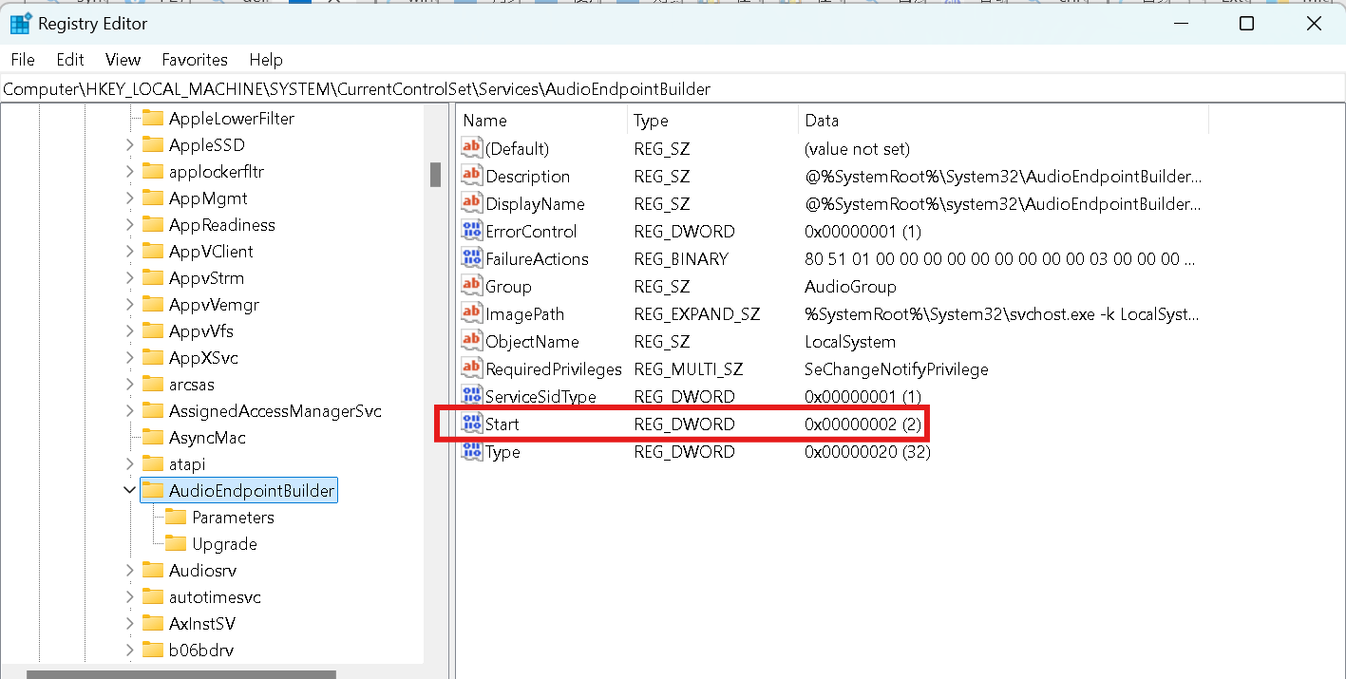Expand the arcsas key
This screenshot has height=679, width=1346.
[x=130, y=385]
